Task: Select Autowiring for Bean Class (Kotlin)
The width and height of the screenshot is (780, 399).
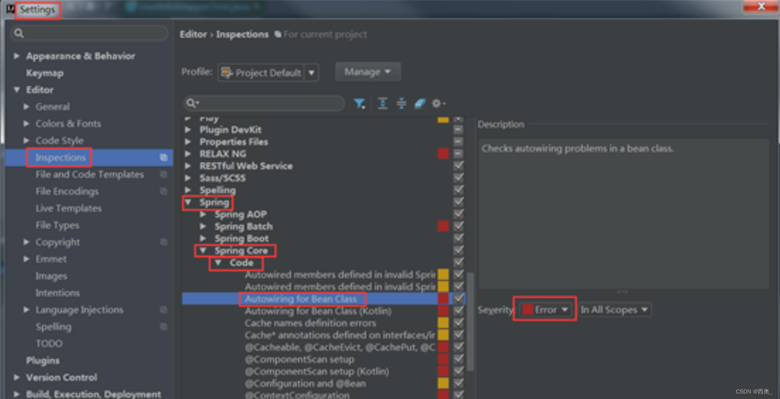Action: [x=318, y=311]
